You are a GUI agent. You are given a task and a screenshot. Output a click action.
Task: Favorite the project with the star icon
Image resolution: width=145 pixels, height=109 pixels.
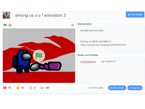[18, 88]
